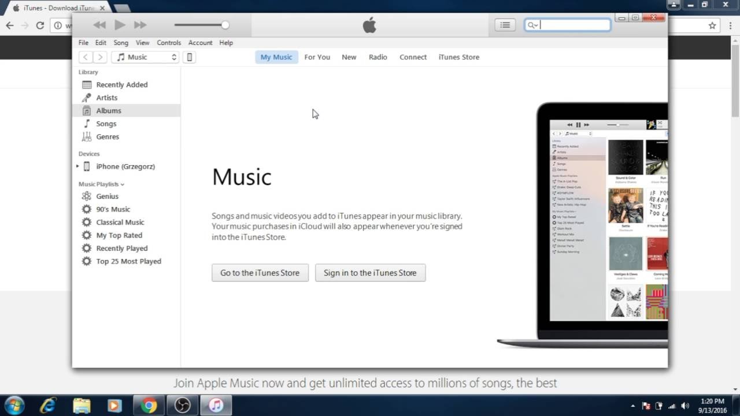Switch to Chrome in the taskbar

[x=149, y=406]
